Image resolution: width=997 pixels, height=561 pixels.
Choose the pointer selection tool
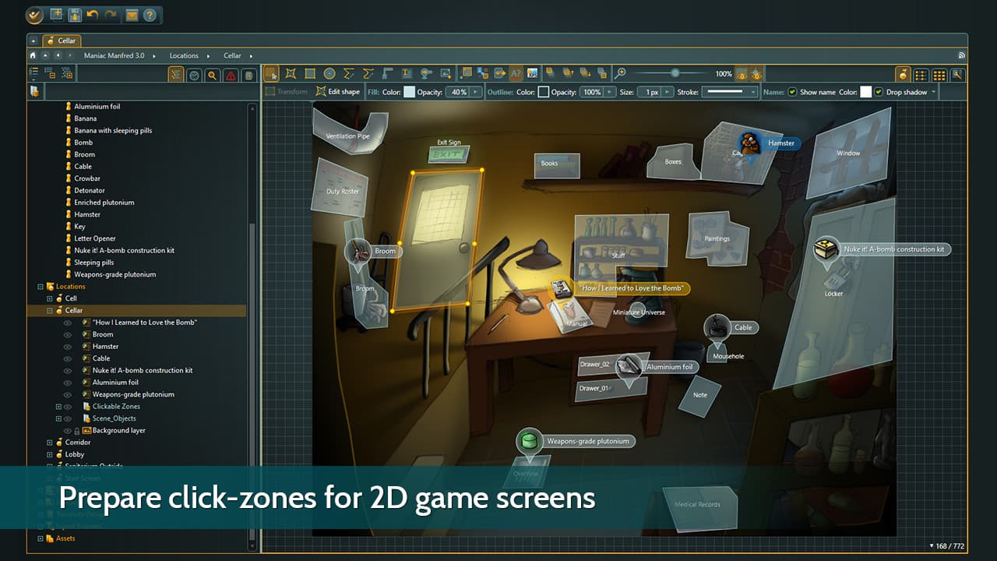272,73
